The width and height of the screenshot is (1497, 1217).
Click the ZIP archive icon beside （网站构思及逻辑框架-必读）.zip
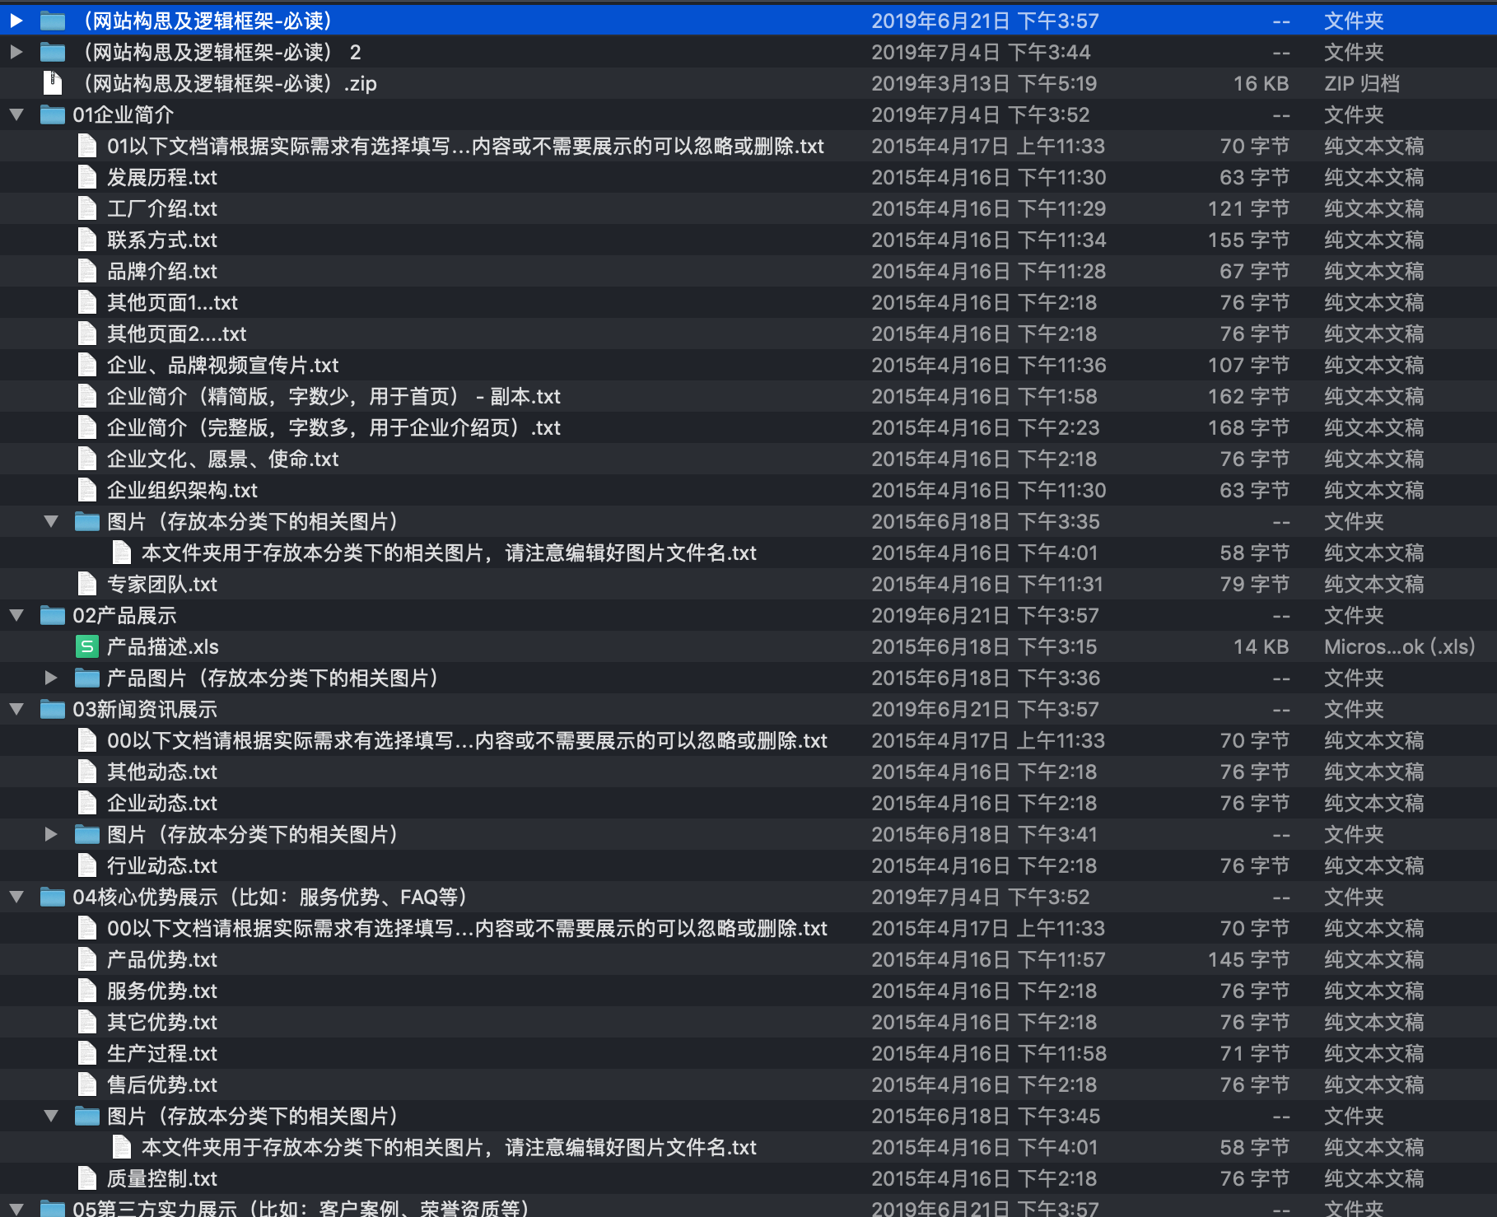tap(52, 82)
